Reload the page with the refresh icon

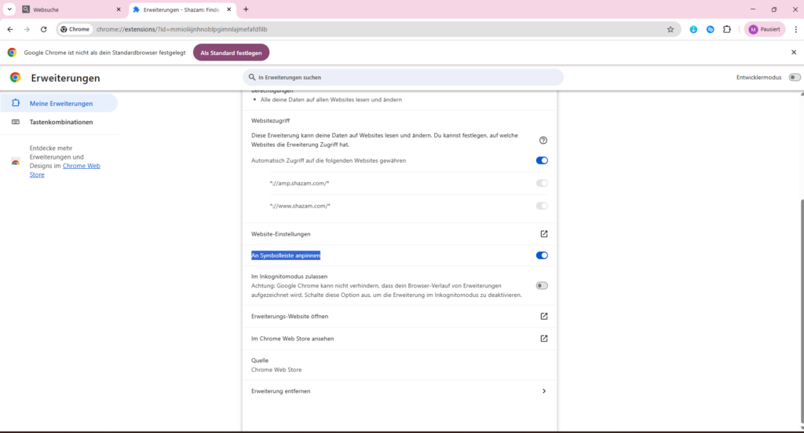coord(43,29)
